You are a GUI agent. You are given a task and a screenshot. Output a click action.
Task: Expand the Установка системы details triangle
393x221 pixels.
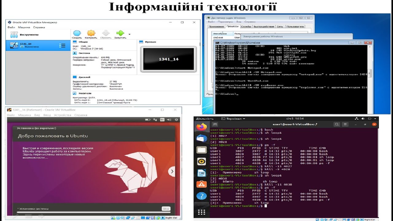(x=18, y=209)
